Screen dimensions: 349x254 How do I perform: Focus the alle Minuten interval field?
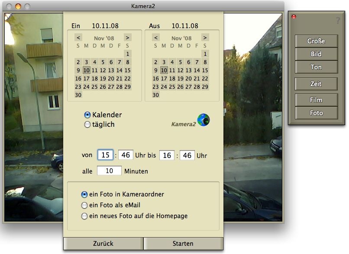point(109,170)
